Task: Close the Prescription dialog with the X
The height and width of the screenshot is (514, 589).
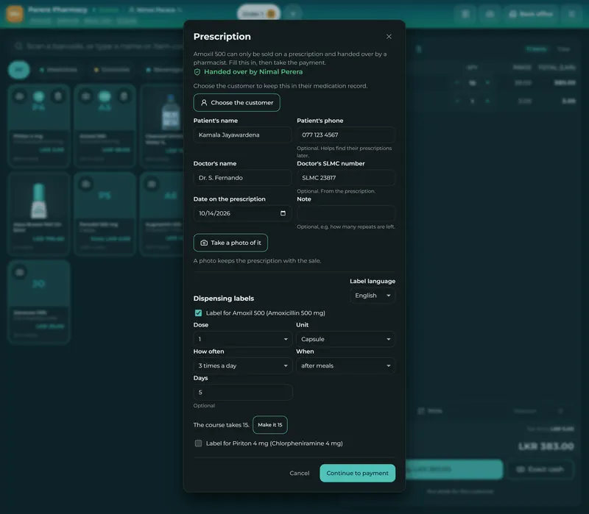Action: [389, 36]
